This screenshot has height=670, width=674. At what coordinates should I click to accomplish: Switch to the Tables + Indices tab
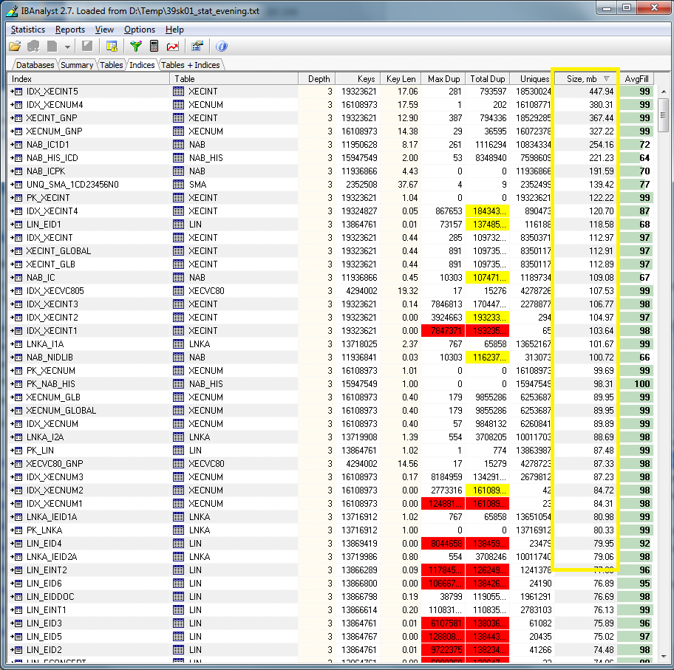tap(190, 65)
